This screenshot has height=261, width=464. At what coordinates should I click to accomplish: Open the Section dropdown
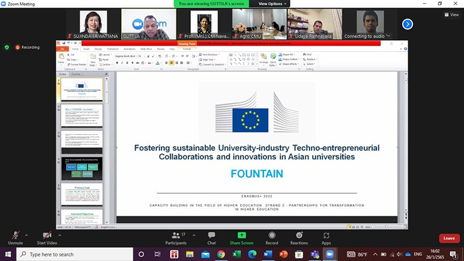106,64
